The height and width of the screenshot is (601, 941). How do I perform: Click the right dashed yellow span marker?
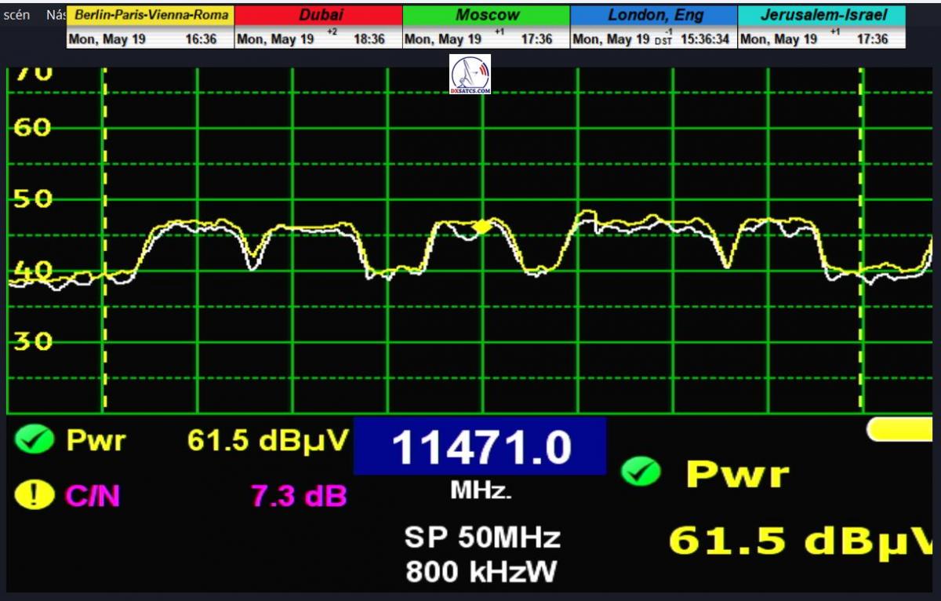pyautogui.click(x=861, y=235)
